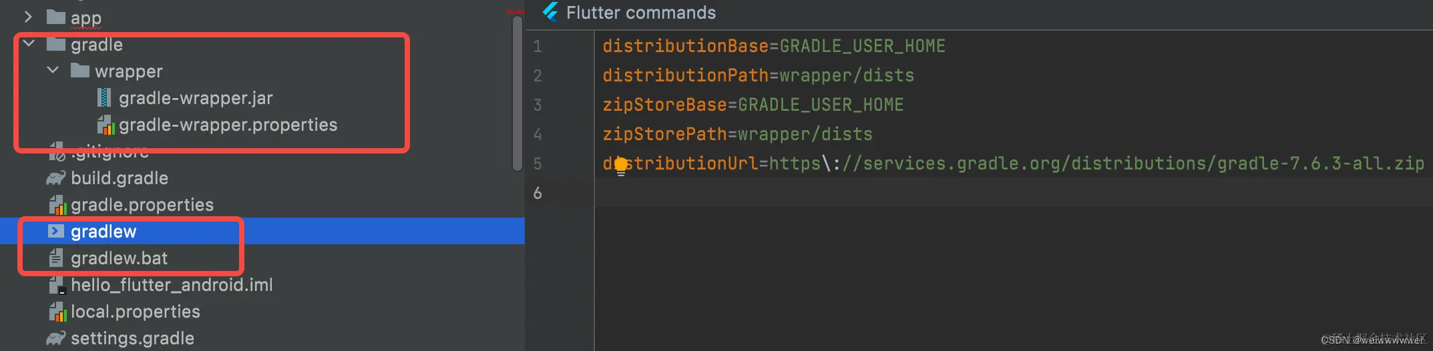Click the Flutter logo icon
Viewport: 1433px width, 351px height.
click(550, 12)
